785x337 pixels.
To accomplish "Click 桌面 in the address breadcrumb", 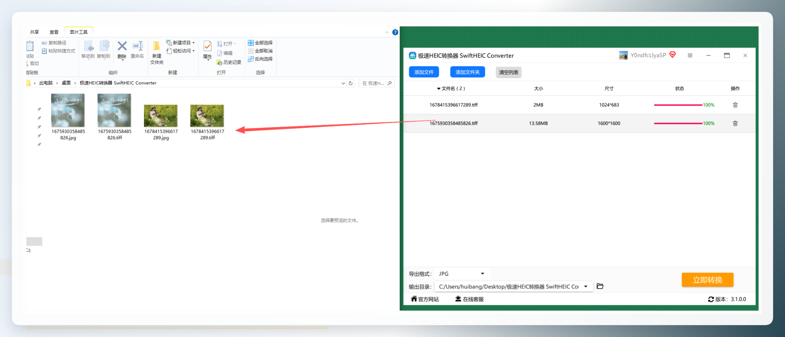I will 66,83.
